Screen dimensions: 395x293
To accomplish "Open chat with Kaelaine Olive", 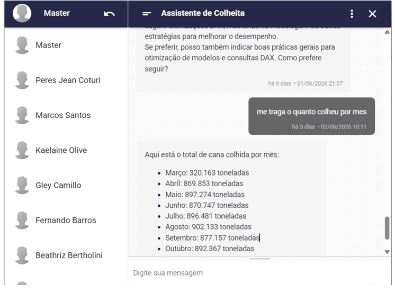I will [66, 150].
